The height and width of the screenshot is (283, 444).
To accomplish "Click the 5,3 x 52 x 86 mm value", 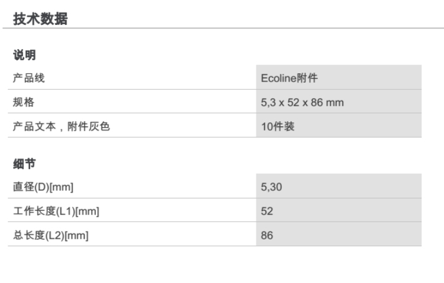I will (302, 102).
